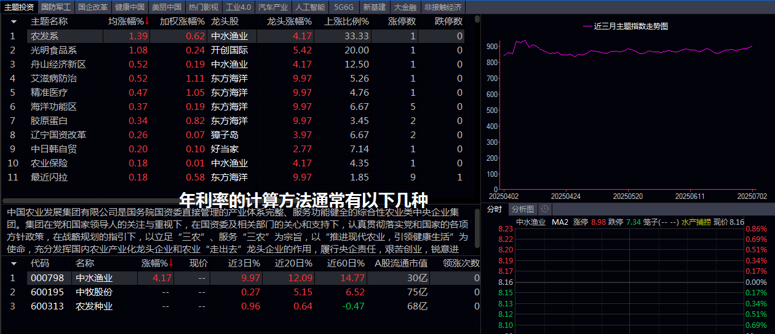The image size is (775, 334).
Task: Sort by 跌停数 column header
Action: click(448, 21)
